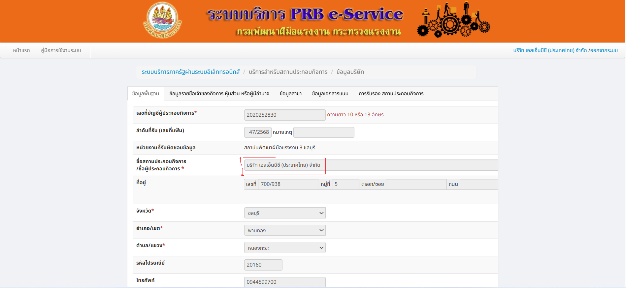Expand the อำเภอ/เขต dropdown showing พานทอง
This screenshot has width=626, height=288.
click(x=285, y=230)
